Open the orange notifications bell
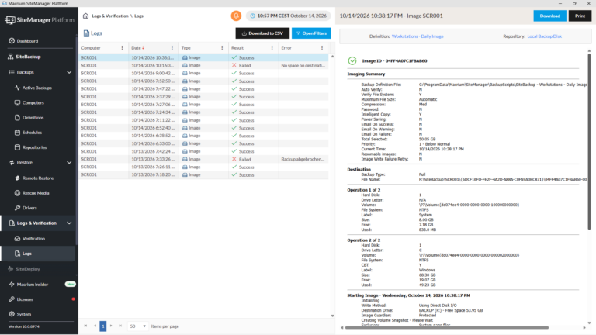The height and width of the screenshot is (335, 596). pyautogui.click(x=236, y=16)
